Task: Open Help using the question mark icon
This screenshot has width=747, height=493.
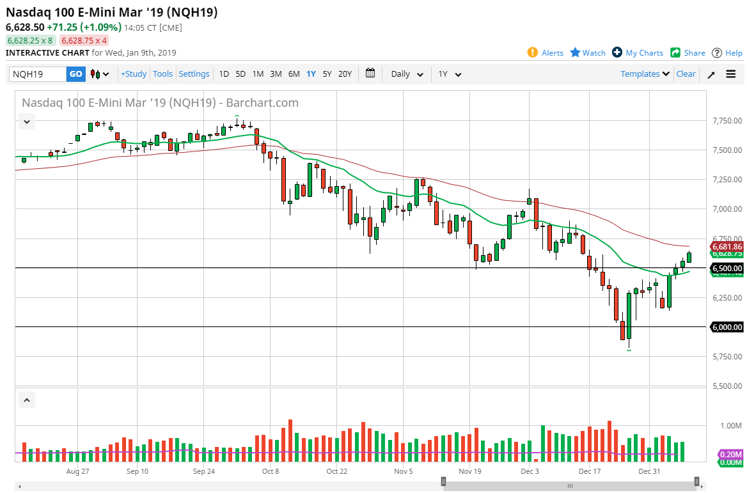Action: 717,52
